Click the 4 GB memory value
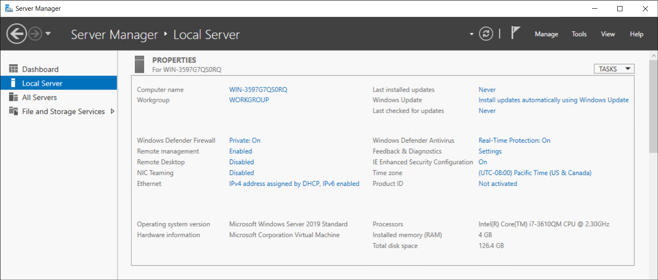This screenshot has height=280, width=658. [485, 235]
